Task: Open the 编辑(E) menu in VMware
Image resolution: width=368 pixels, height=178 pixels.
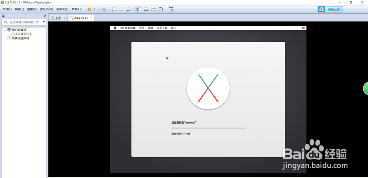Action: point(19,9)
